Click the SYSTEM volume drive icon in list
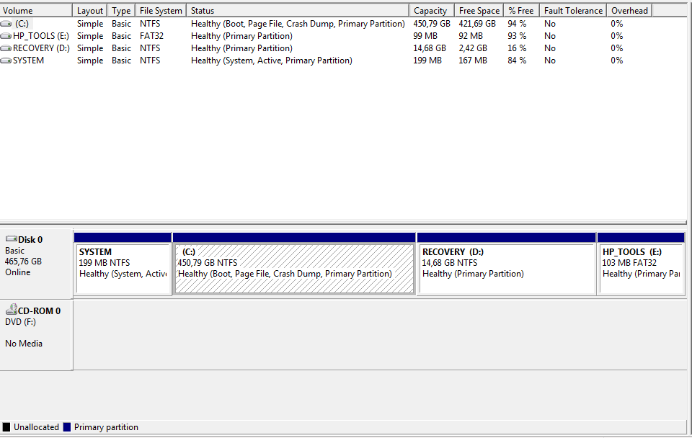This screenshot has height=438, width=692. click(6, 61)
